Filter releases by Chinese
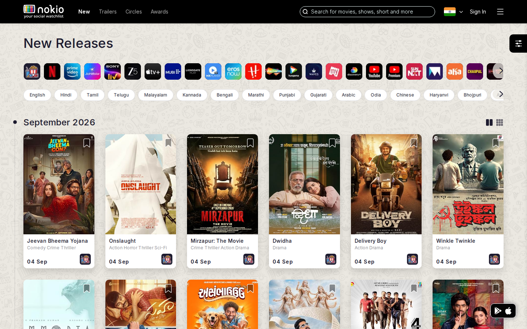Screen dimensions: 527x329 coord(405,95)
